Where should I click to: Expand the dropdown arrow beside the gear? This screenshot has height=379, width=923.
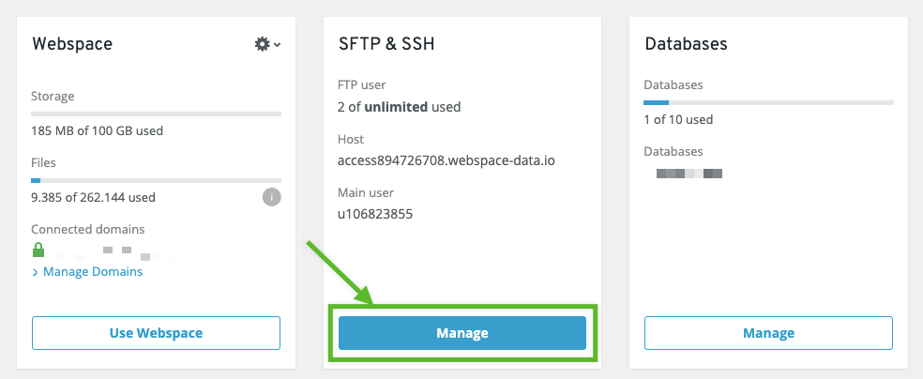[x=278, y=45]
